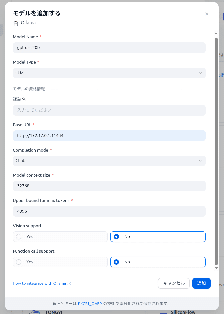Focus the 認証名 text field
This screenshot has height=314, width=224.
click(x=109, y=110)
